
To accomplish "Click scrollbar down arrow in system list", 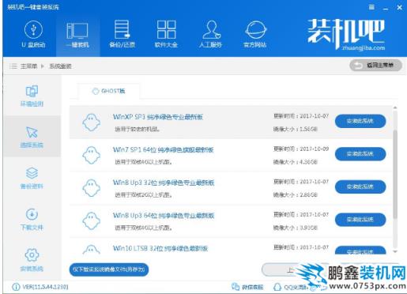I will click(395, 251).
